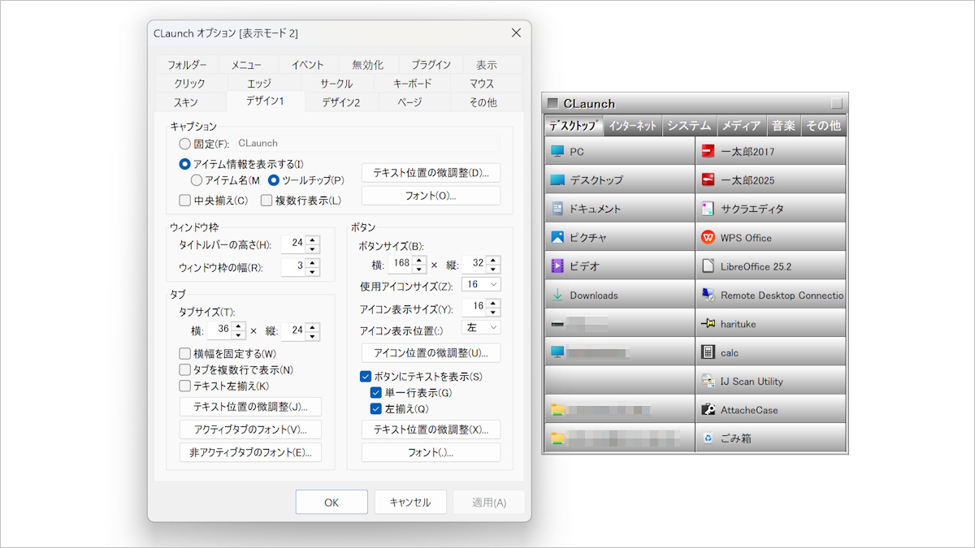Decrease the ウィンドウ枠の幅 value by one
The width and height of the screenshot is (975, 548).
[312, 272]
